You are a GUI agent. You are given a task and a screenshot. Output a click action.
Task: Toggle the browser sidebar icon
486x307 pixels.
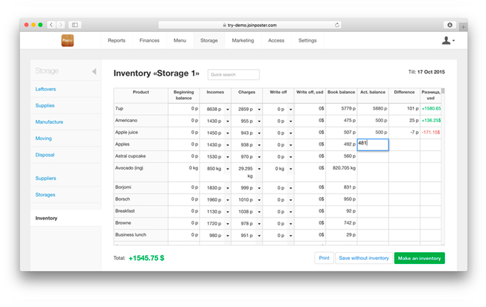click(x=75, y=24)
